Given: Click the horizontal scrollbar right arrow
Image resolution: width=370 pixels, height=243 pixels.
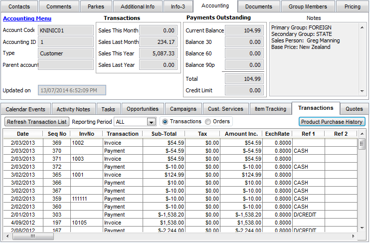Looking at the screenshot, I should click(x=353, y=236).
